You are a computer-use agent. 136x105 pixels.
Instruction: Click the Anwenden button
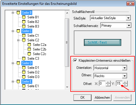[122, 98]
